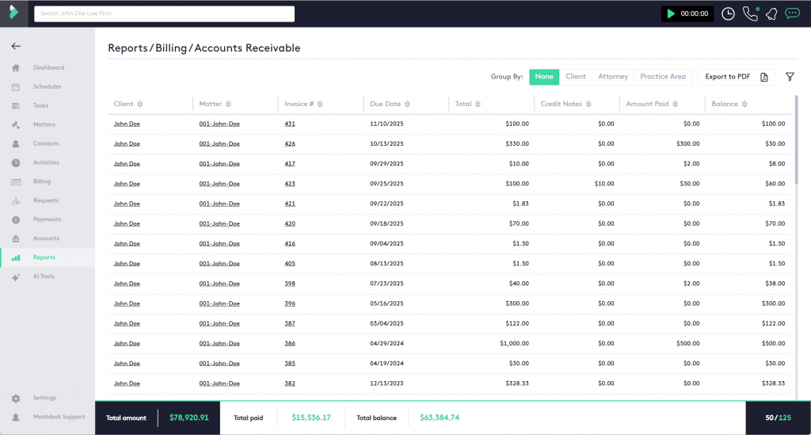Viewport: 811px width, 435px height.
Task: Click the Matters gavel icon
Action: (16, 124)
